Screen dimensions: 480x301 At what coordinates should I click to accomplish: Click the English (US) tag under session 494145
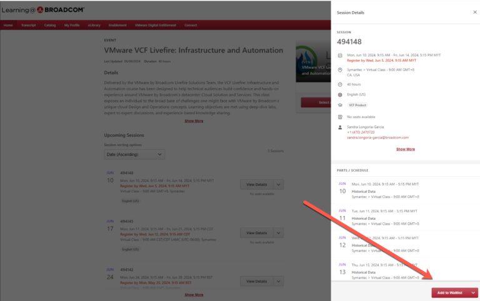point(131,249)
